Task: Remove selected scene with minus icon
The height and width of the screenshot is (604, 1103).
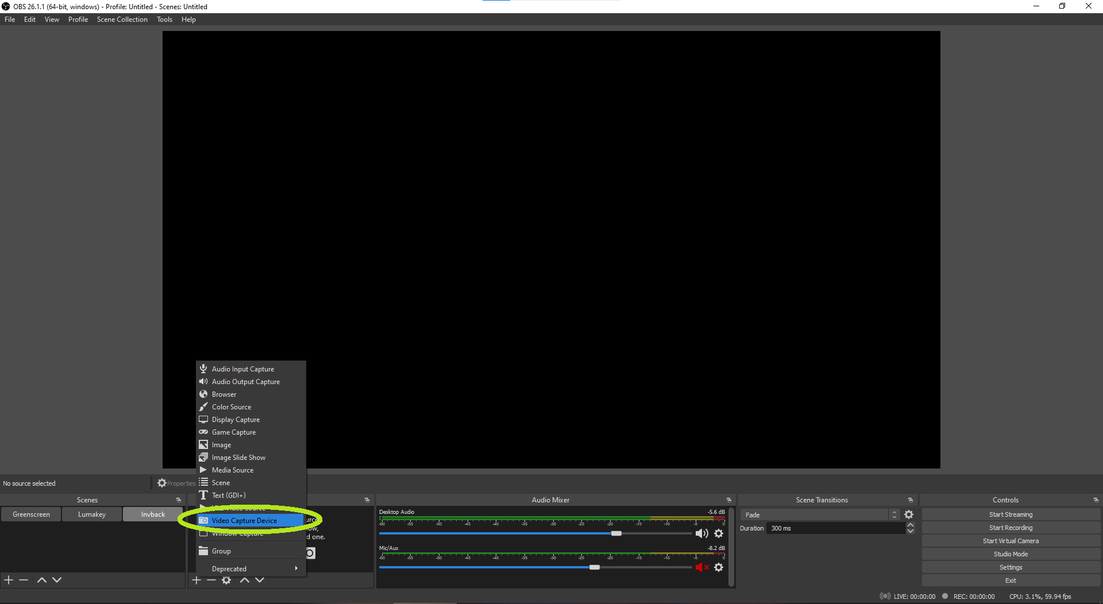Action: coord(24,580)
